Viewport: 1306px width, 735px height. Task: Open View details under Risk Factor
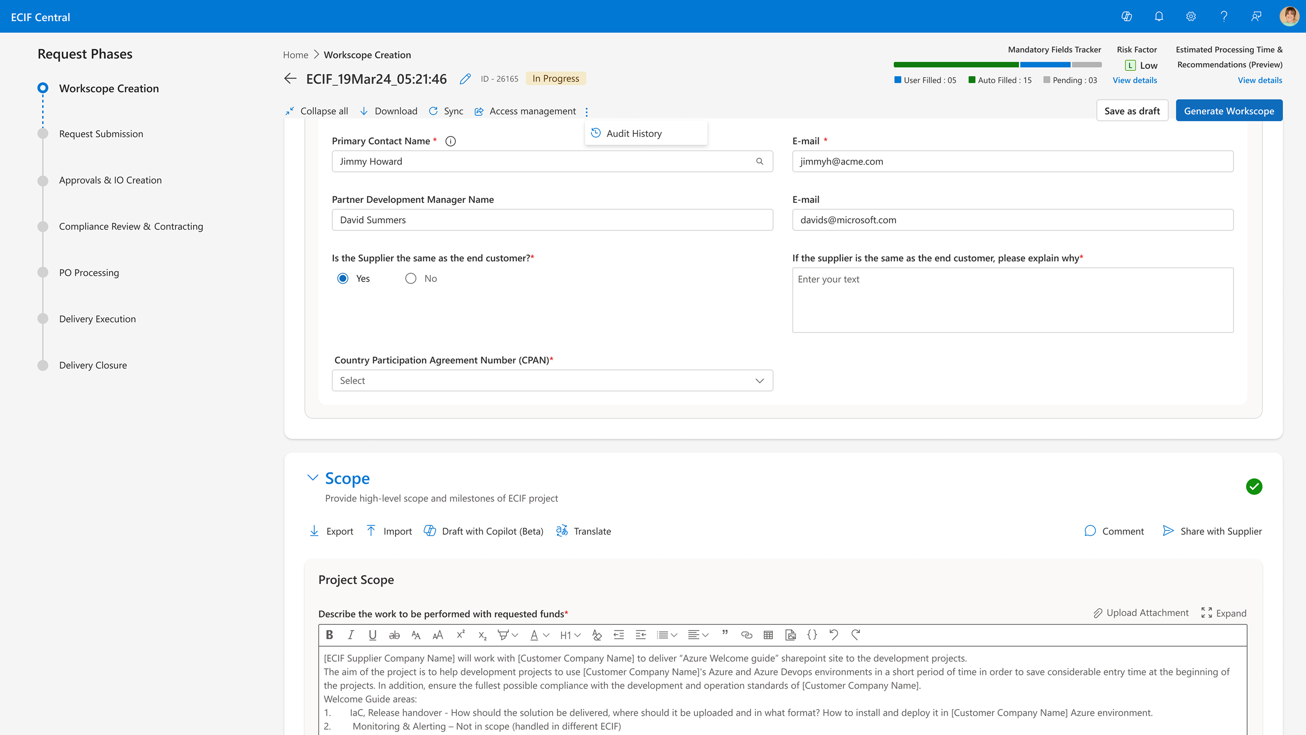1135,80
